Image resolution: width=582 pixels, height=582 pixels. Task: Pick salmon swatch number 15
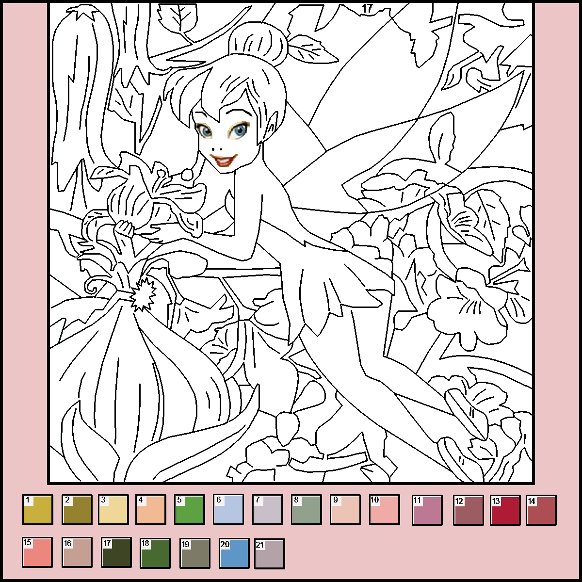pos(37,552)
